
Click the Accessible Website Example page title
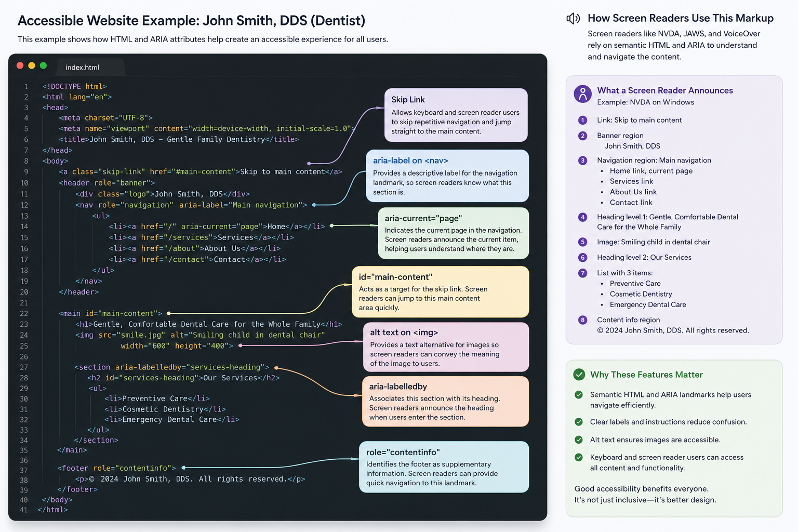pos(191,21)
